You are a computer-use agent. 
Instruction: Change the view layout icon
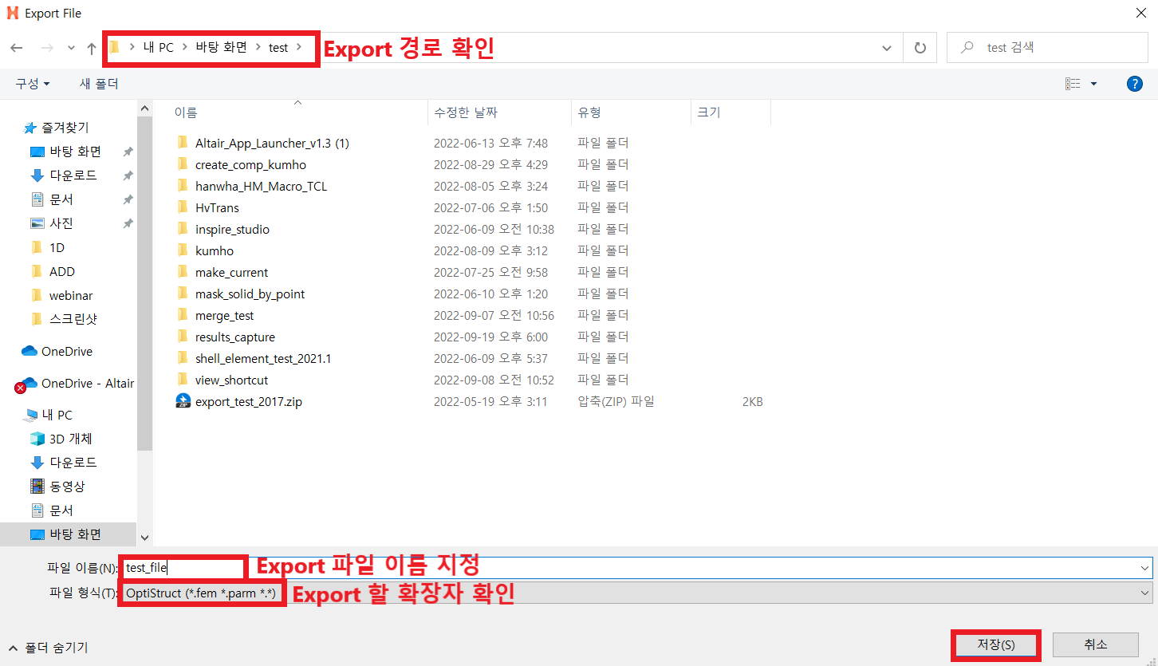[x=1073, y=84]
